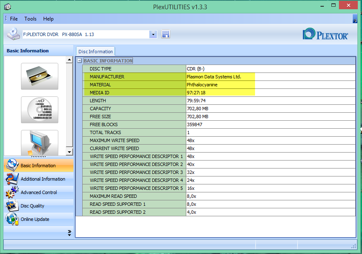Select the CURRENT WRITE SPEED row label
Image resolution: width=362 pixels, height=254 pixels.
coord(114,148)
